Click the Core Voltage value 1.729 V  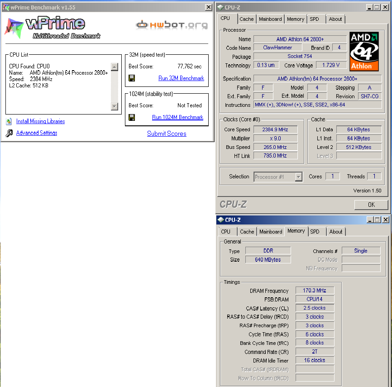point(331,65)
